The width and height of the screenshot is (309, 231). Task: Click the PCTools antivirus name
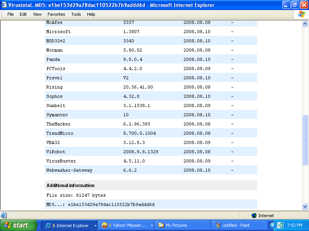click(56, 69)
